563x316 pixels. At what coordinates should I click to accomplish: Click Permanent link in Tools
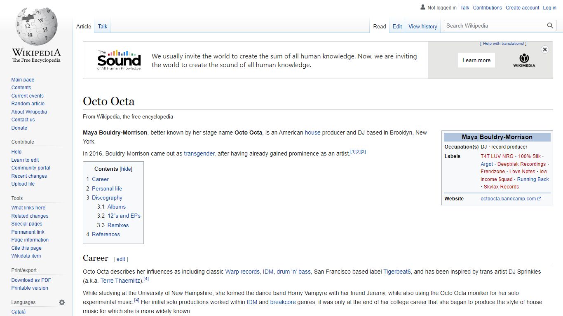28,232
